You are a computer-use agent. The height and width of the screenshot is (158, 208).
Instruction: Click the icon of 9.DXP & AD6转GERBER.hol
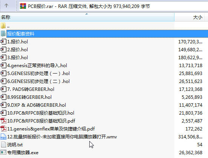[x=3, y=105]
